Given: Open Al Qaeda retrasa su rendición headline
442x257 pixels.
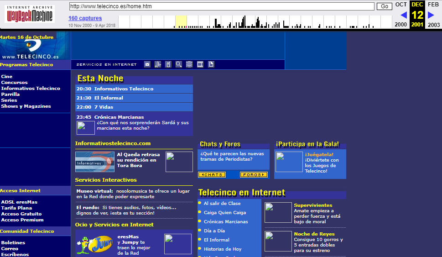Looking at the screenshot, I should [138, 160].
